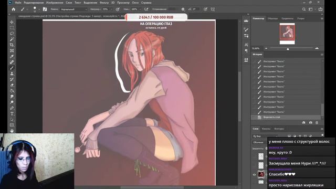The height and width of the screenshot is (189, 336).
Task: Select the Clone Stamp tool
Action: tap(12, 73)
